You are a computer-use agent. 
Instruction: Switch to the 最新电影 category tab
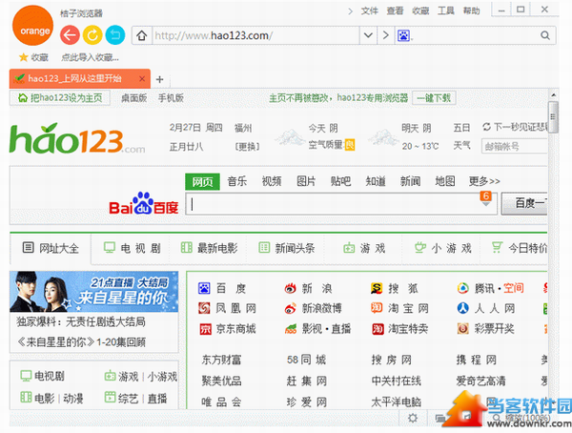209,248
